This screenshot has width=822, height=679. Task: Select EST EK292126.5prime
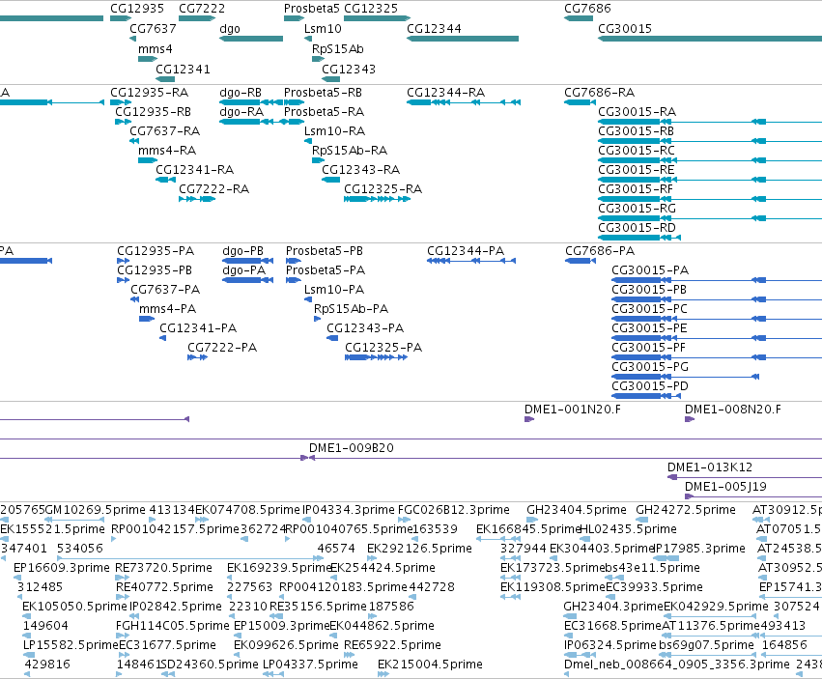tap(372, 558)
